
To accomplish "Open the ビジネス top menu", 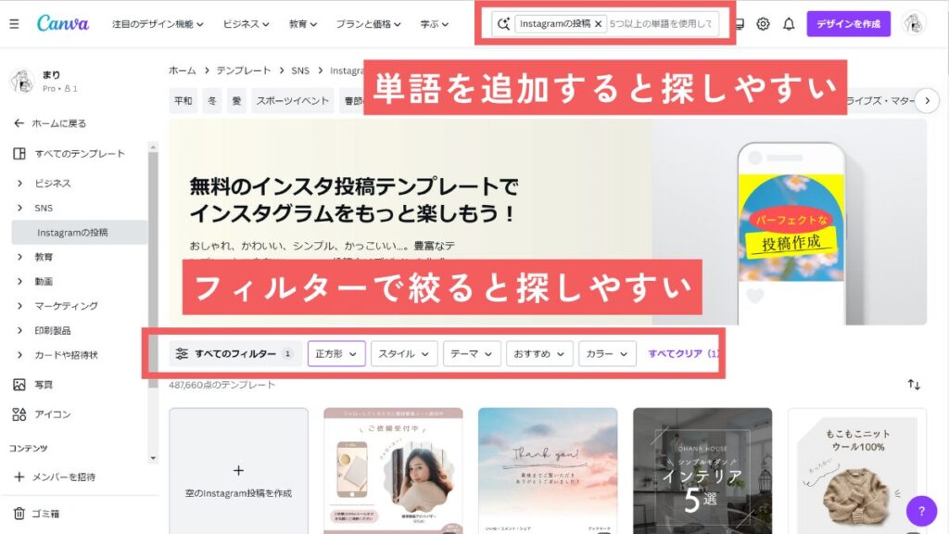I will pos(246,24).
